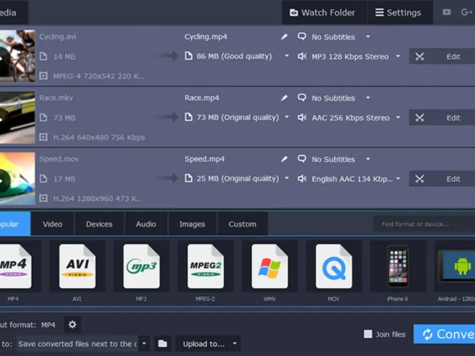Click the Edit label in the Race.mkv row
Viewport: 475px width, 356px height.
453,118
